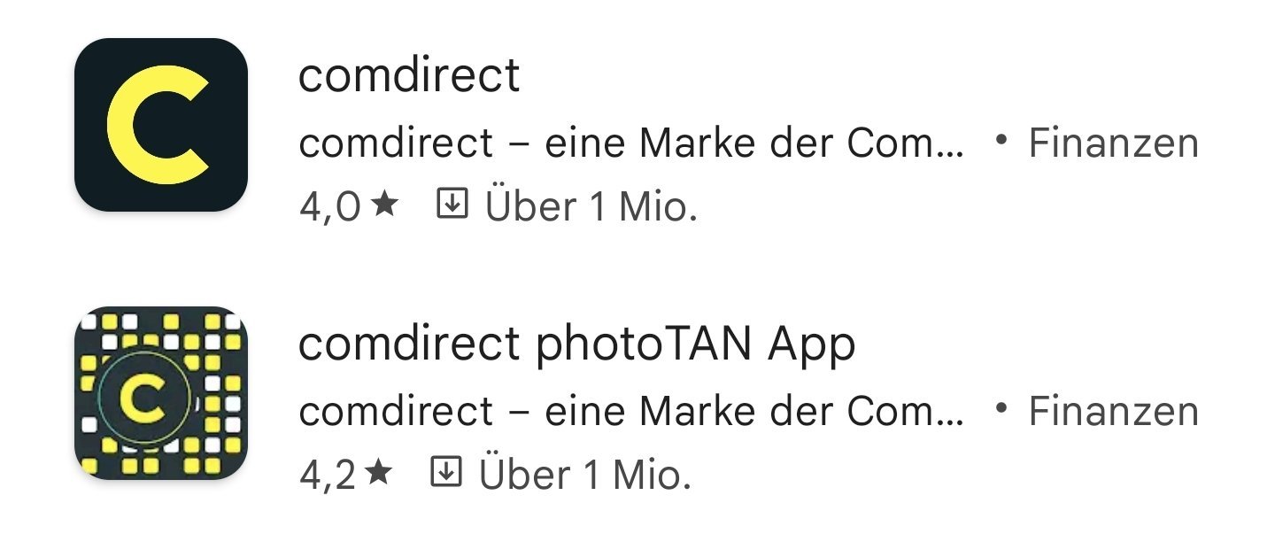Select the "comdirect photoTAN App" title

577,344
